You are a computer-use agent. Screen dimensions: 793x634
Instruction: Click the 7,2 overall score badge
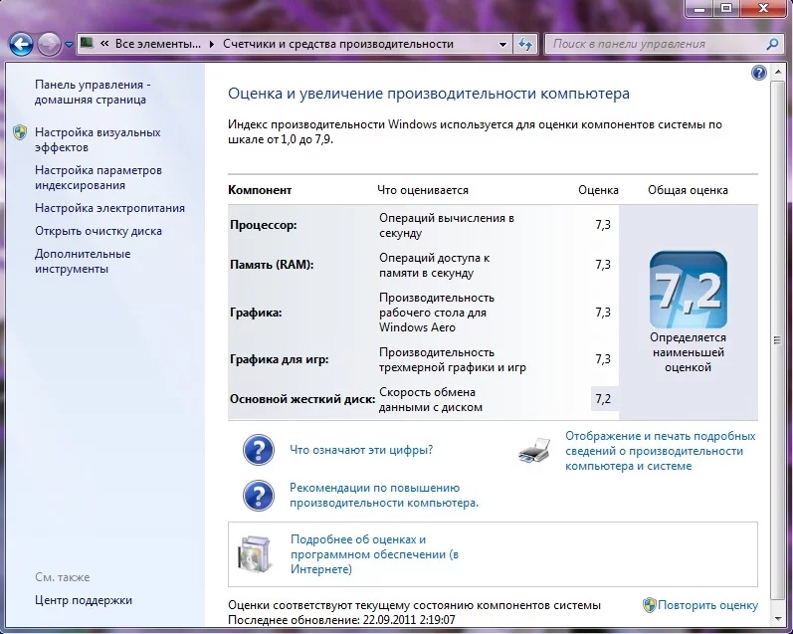click(x=688, y=290)
